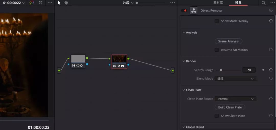
Task: Select node 01 thumbnail
Action: 78,59
